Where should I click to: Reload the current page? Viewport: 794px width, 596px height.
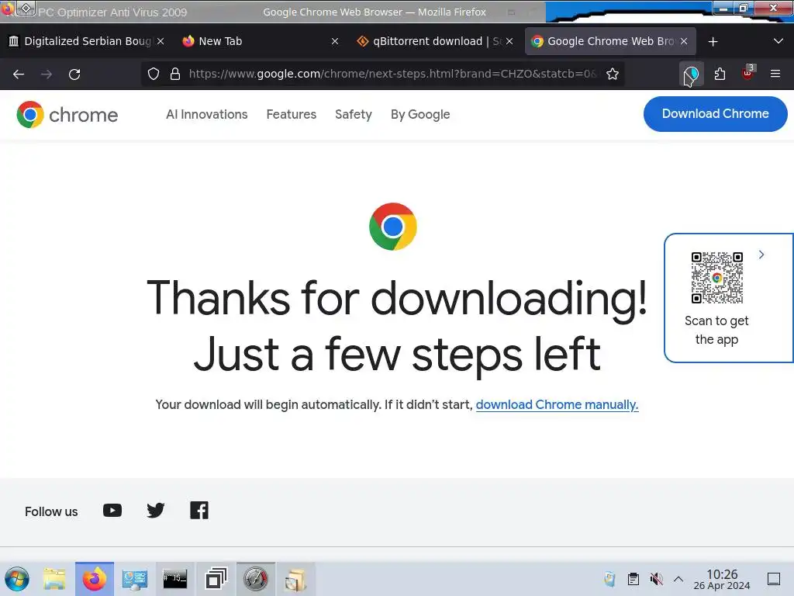pos(74,74)
